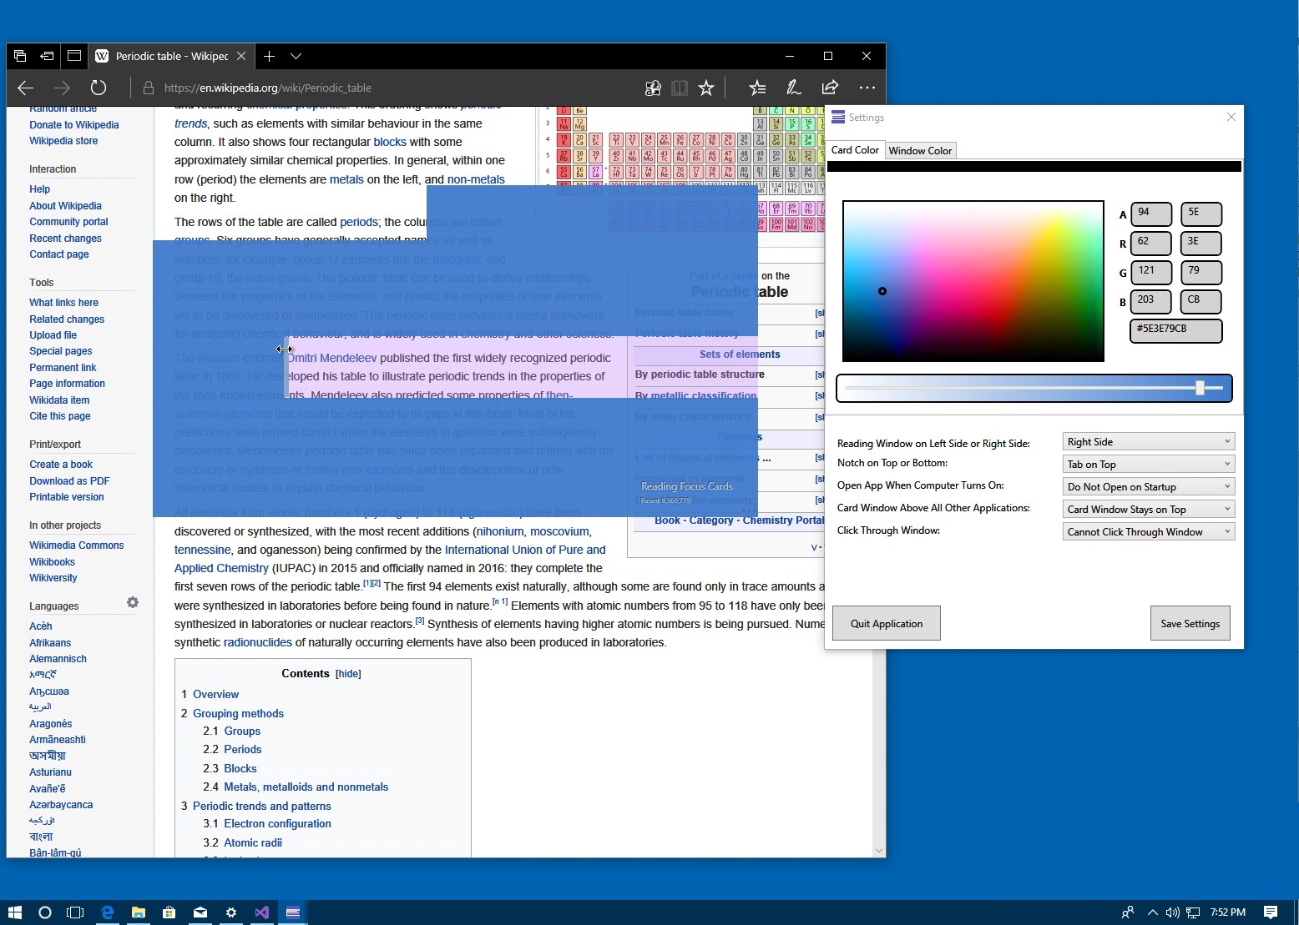The height and width of the screenshot is (925, 1299).
Task: Open the Click Through Window dropdown
Action: pyautogui.click(x=1149, y=532)
